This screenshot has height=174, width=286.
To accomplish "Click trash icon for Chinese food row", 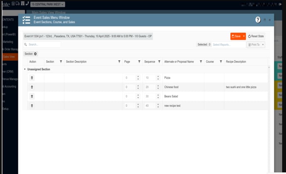I will (x=32, y=87).
